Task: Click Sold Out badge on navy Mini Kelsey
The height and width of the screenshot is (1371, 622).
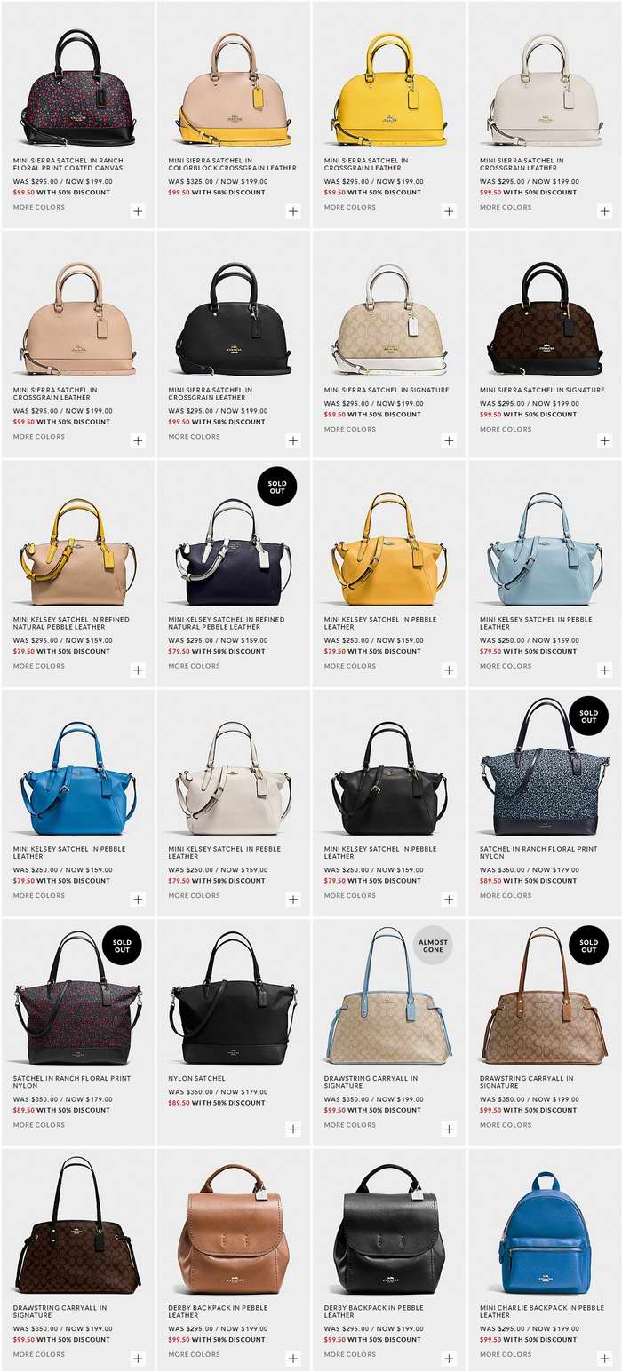Action: coord(277,486)
